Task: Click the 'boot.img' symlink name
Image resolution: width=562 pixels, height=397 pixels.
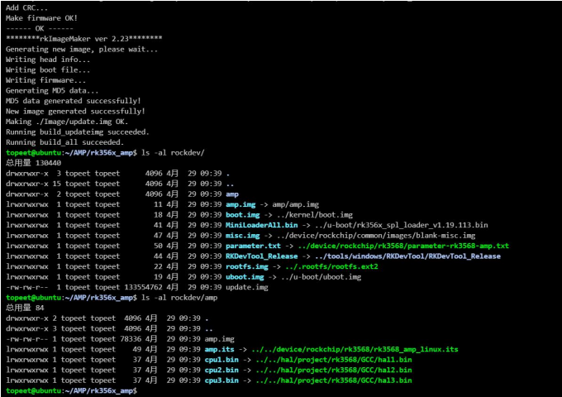Action: click(243, 215)
